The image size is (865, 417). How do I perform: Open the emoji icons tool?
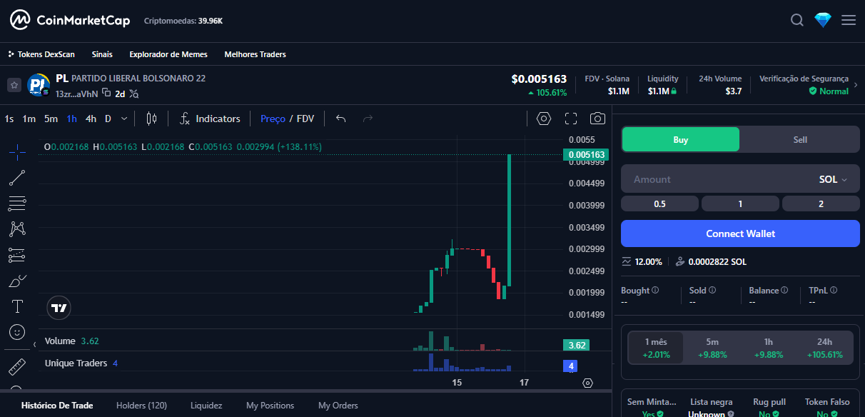17,332
